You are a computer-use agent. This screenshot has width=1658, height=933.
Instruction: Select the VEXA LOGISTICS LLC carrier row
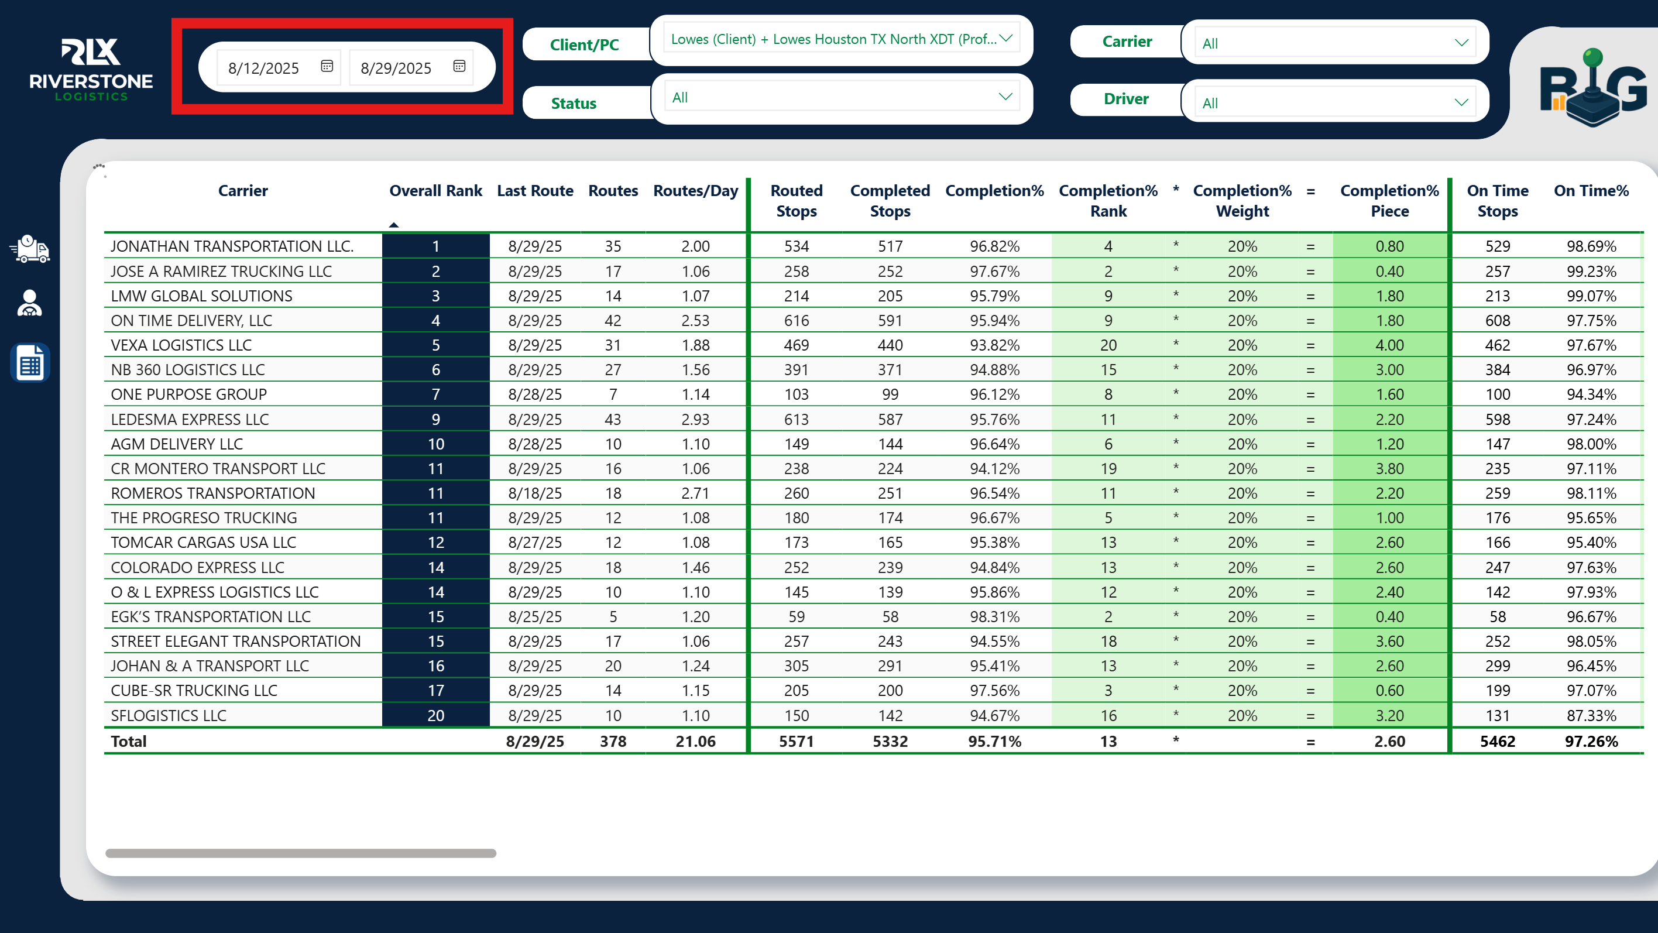point(181,345)
